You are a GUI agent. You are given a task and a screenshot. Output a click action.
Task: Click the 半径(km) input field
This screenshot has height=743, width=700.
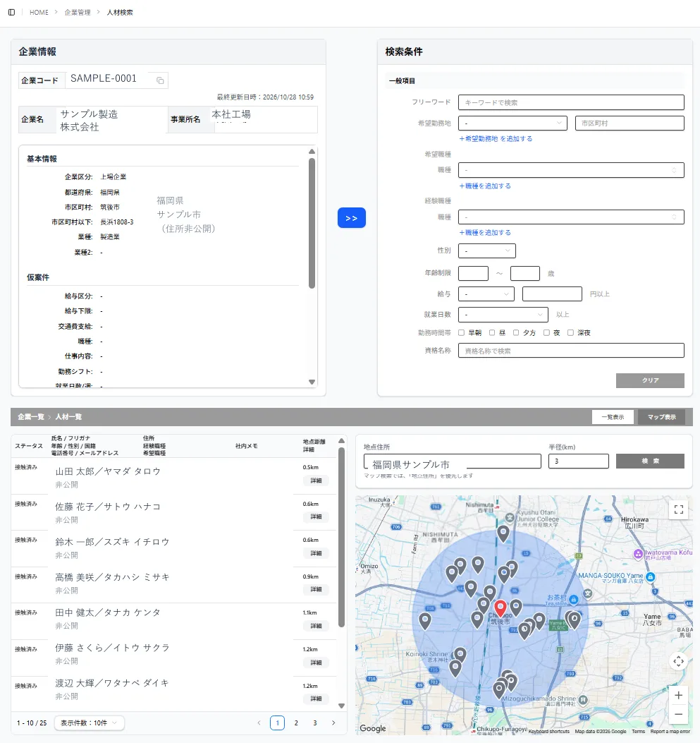coord(578,461)
